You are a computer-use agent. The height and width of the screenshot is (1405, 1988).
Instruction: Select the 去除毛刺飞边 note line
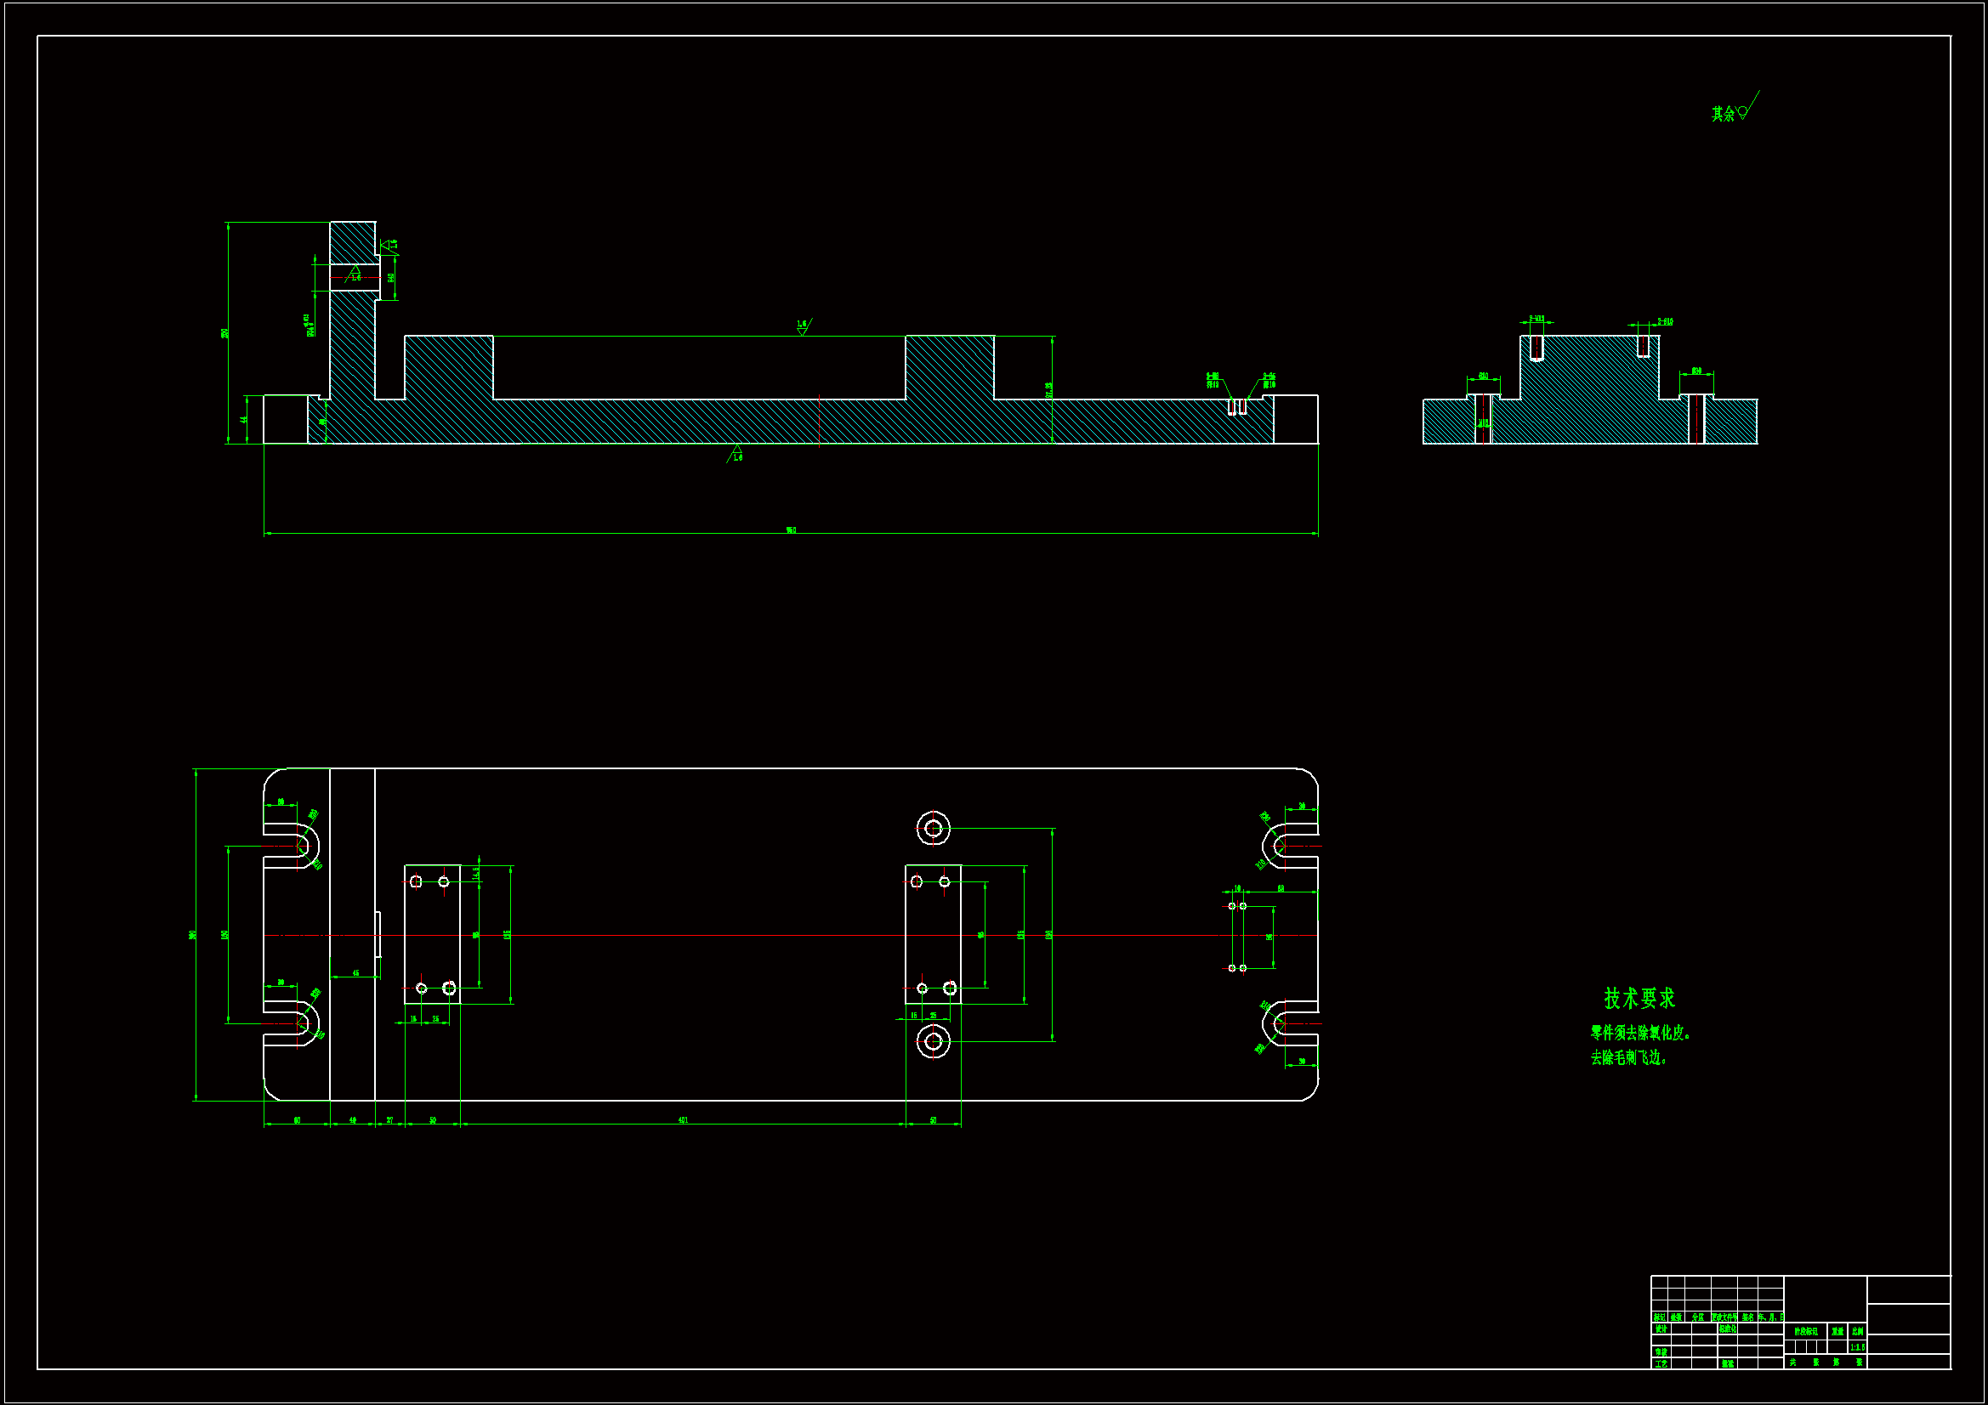[1627, 1058]
